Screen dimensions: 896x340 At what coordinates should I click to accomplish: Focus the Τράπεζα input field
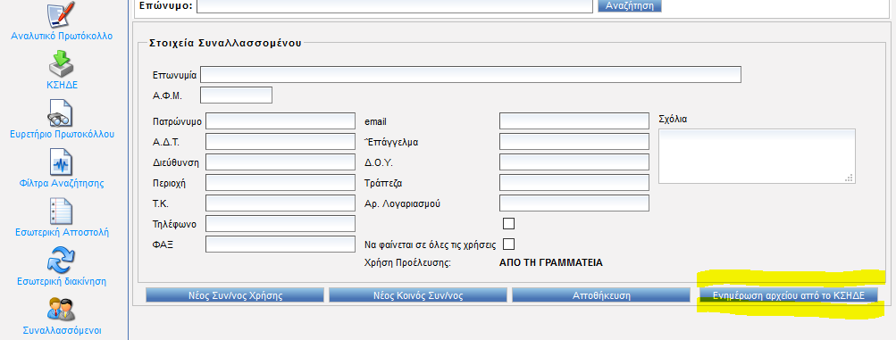point(574,183)
